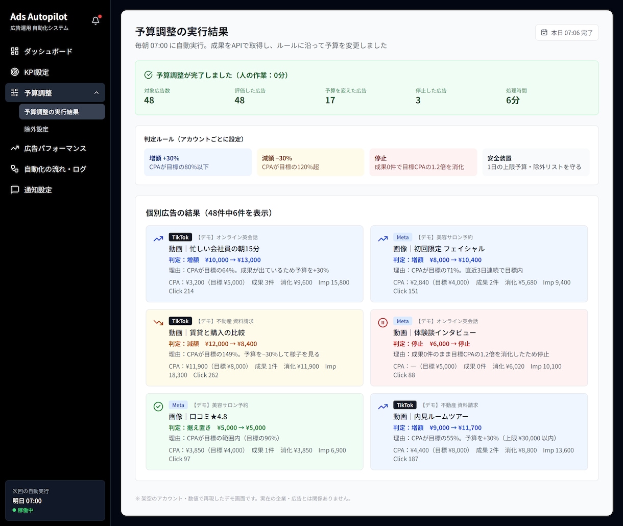Click 対象広告数 value 48

point(149,100)
